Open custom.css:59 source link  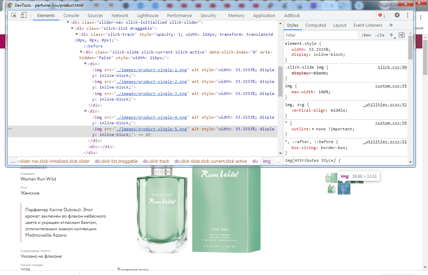[391, 123]
